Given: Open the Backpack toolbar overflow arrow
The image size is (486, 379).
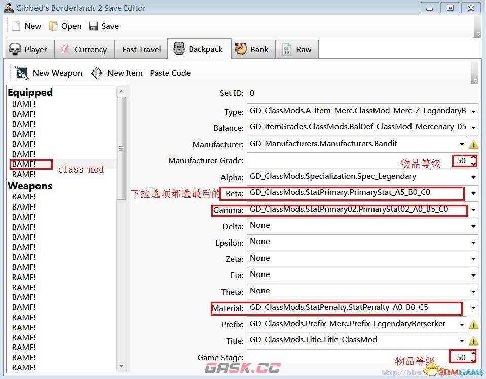Looking at the screenshot, I should pos(474,81).
